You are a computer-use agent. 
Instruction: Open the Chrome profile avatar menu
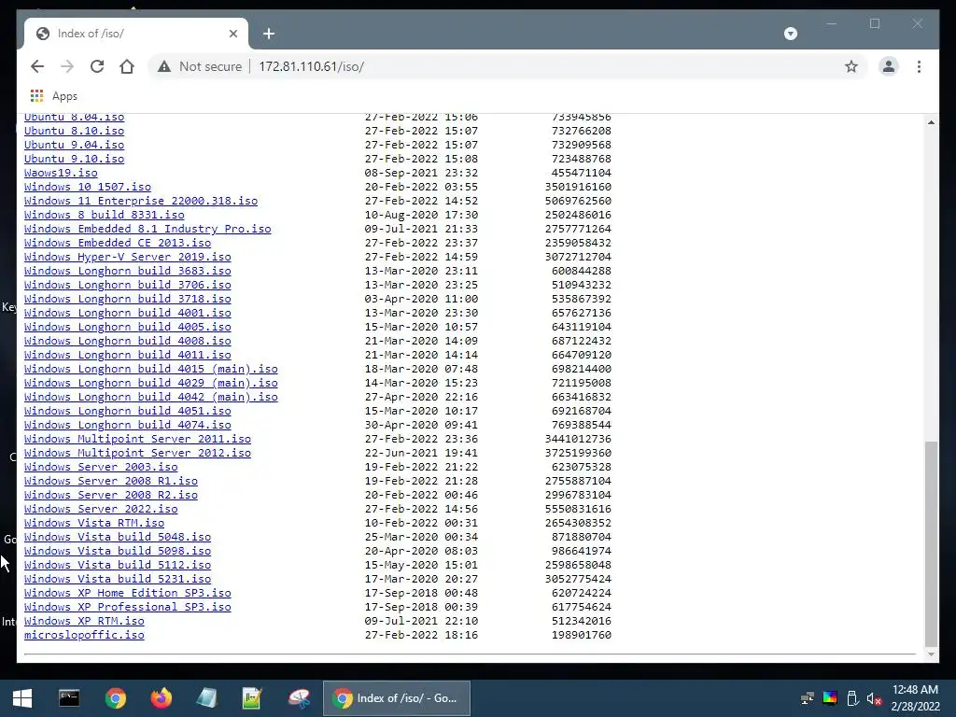889,66
